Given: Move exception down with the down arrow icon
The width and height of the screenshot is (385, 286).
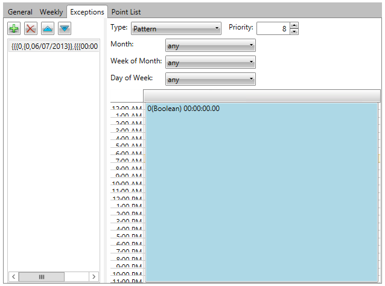Looking at the screenshot, I should coord(65,29).
